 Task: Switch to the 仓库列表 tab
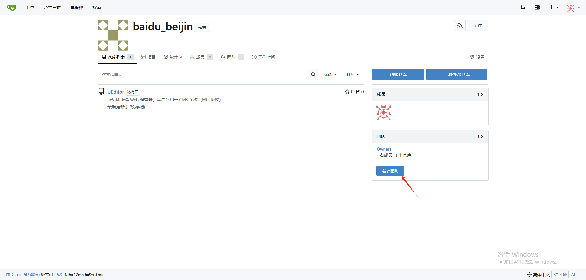click(118, 57)
